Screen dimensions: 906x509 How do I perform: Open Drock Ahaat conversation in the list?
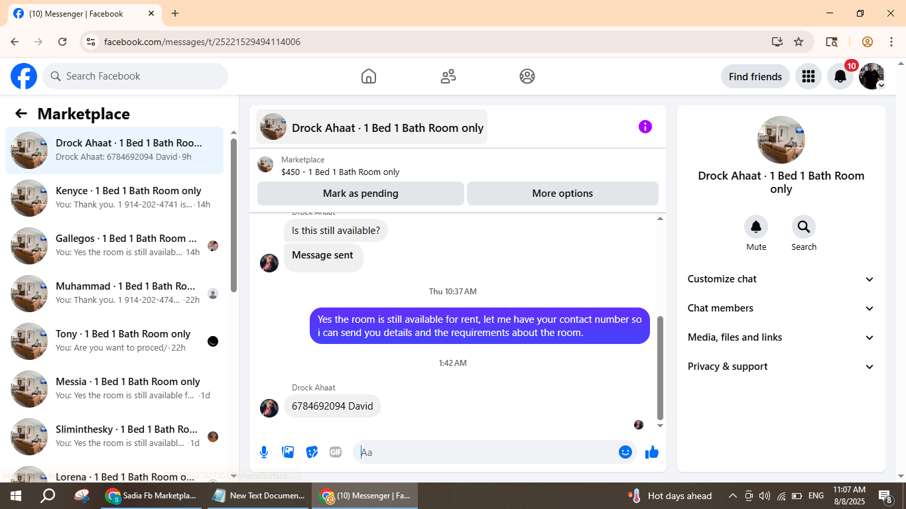tap(114, 150)
